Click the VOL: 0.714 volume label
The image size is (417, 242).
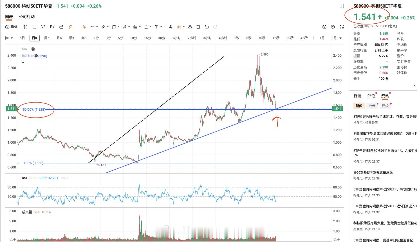[42, 212]
